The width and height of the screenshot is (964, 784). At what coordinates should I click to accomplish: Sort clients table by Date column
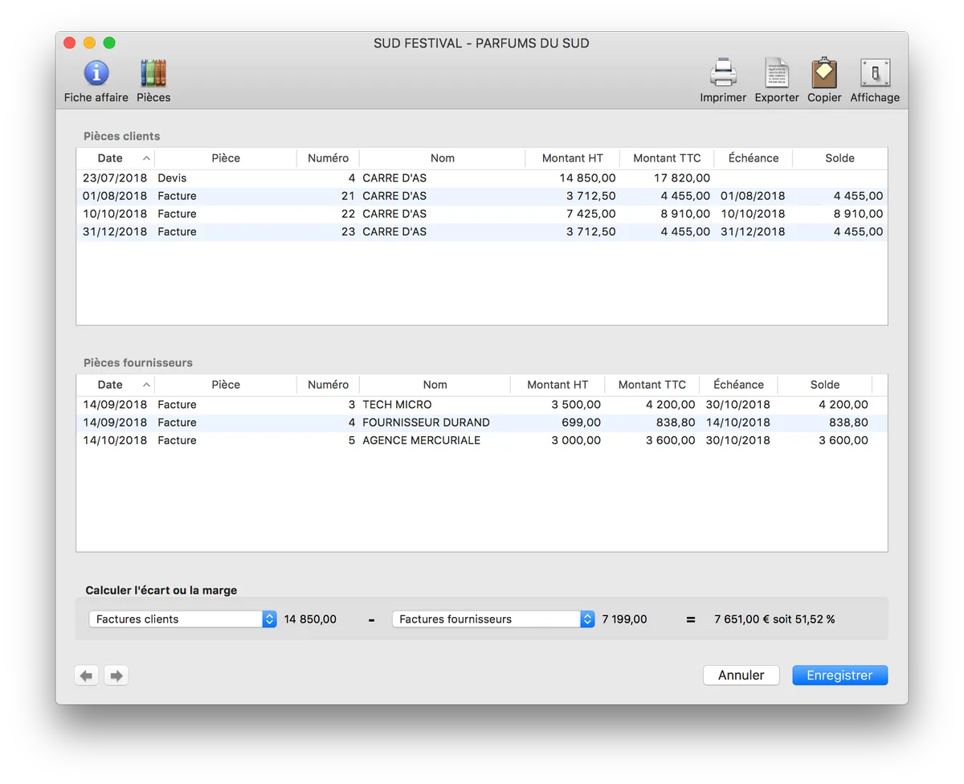pyautogui.click(x=116, y=158)
